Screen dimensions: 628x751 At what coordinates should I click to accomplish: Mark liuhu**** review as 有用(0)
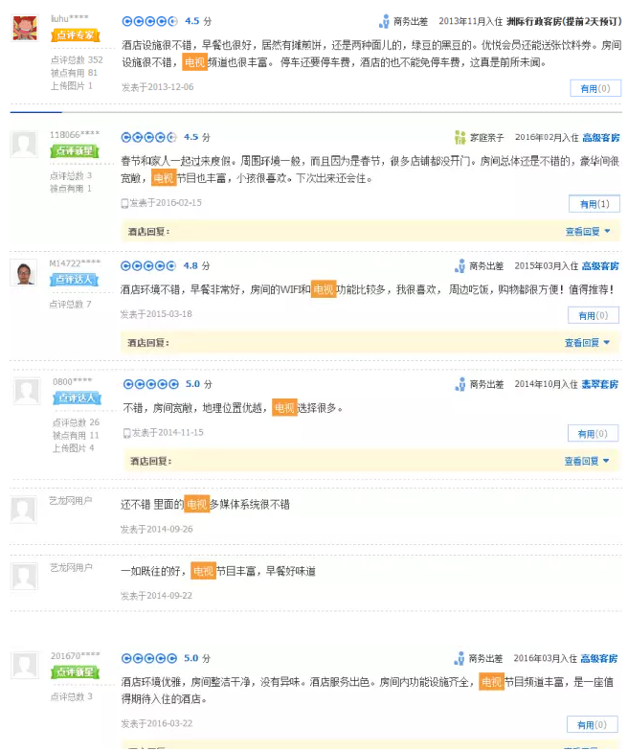[595, 88]
